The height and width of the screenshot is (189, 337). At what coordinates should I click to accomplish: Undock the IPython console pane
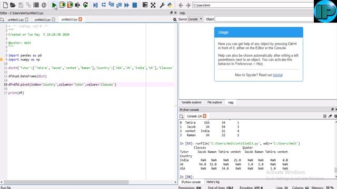tap(332, 110)
